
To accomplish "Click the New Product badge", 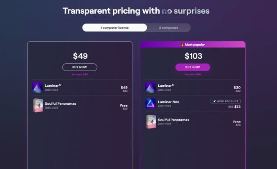I will tap(225, 101).
